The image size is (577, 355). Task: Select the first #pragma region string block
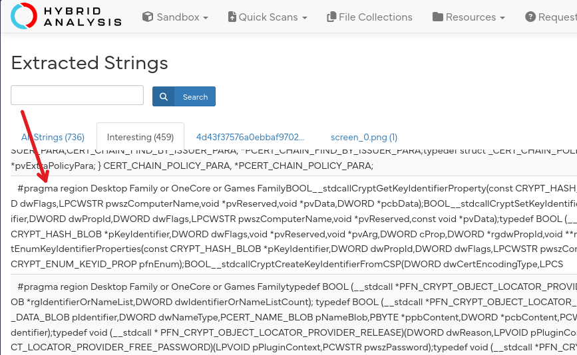293,226
